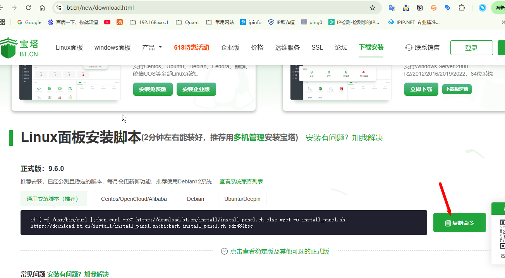Click the Linux panel preview thumbnail
The image size is (505, 278).
click(70, 82)
